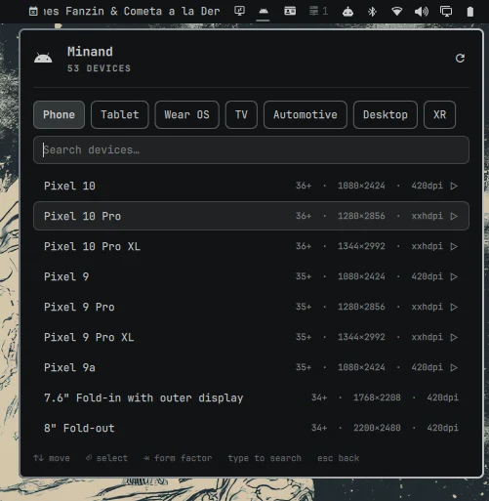Open the Wi-Fi status icon
The width and height of the screenshot is (489, 501).
[x=396, y=12]
